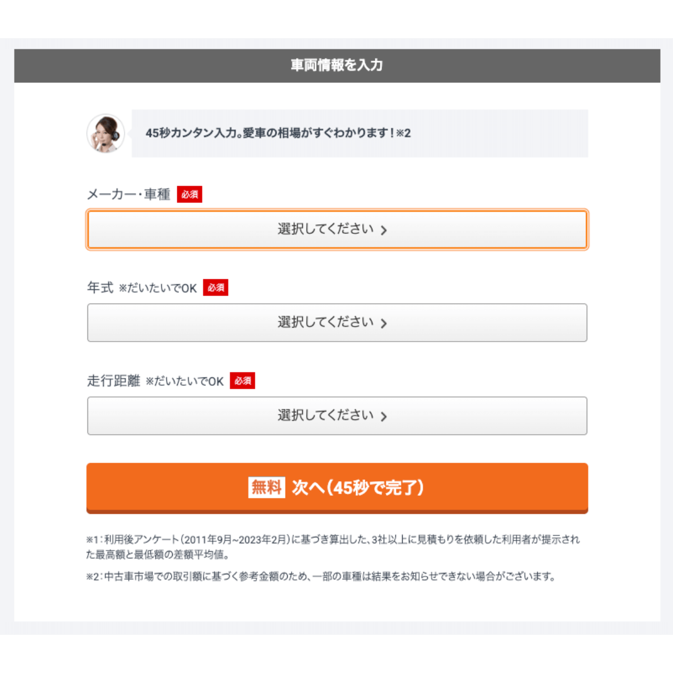Click the highlighted orange border of メーカー・車種 field

pyautogui.click(x=336, y=211)
